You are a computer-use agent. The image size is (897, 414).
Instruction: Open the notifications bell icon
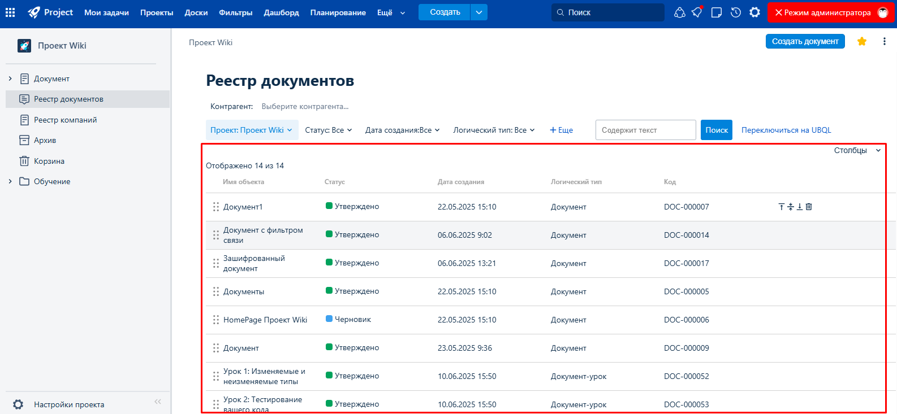697,12
